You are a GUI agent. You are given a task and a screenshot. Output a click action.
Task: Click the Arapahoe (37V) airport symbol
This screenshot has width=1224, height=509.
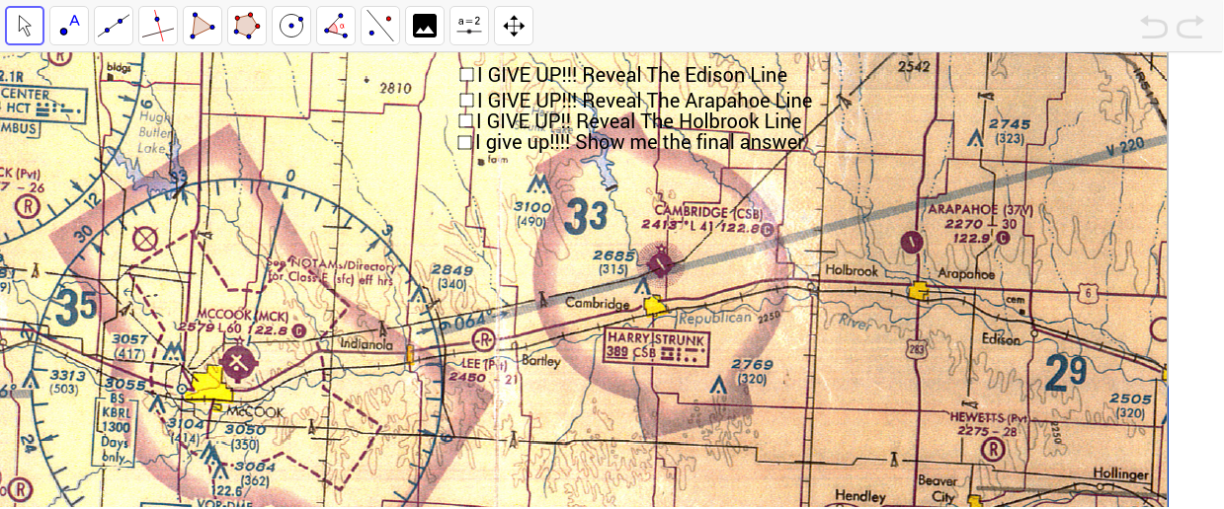[x=911, y=240]
